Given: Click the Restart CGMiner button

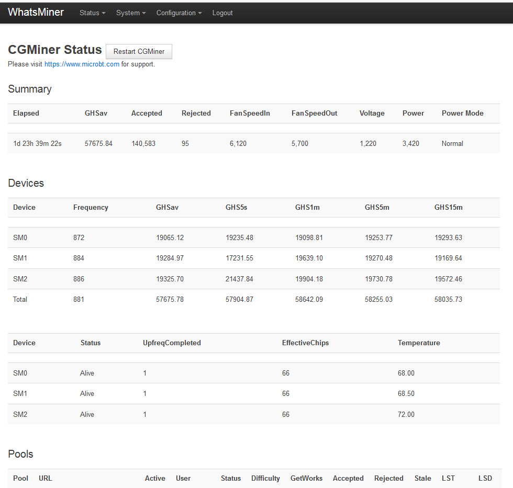Looking at the screenshot, I should [139, 51].
